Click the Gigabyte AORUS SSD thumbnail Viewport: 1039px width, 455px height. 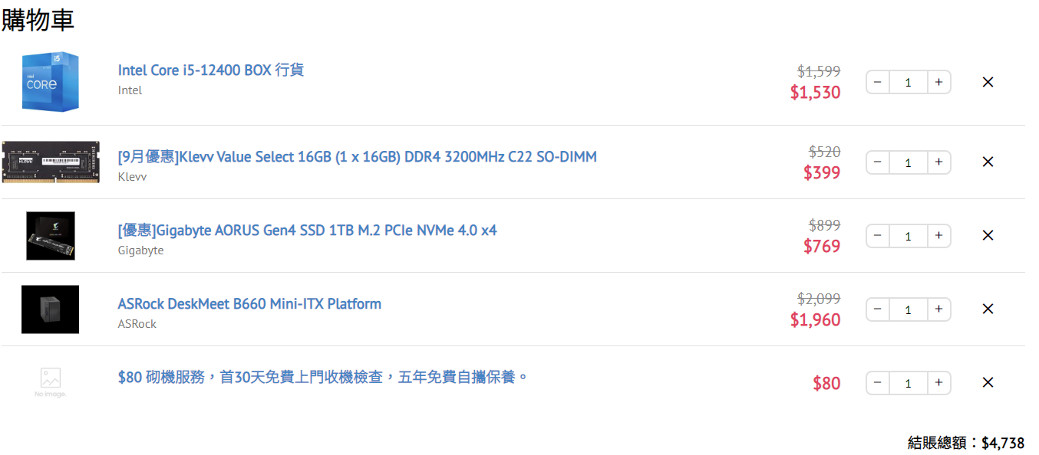pyautogui.click(x=51, y=235)
